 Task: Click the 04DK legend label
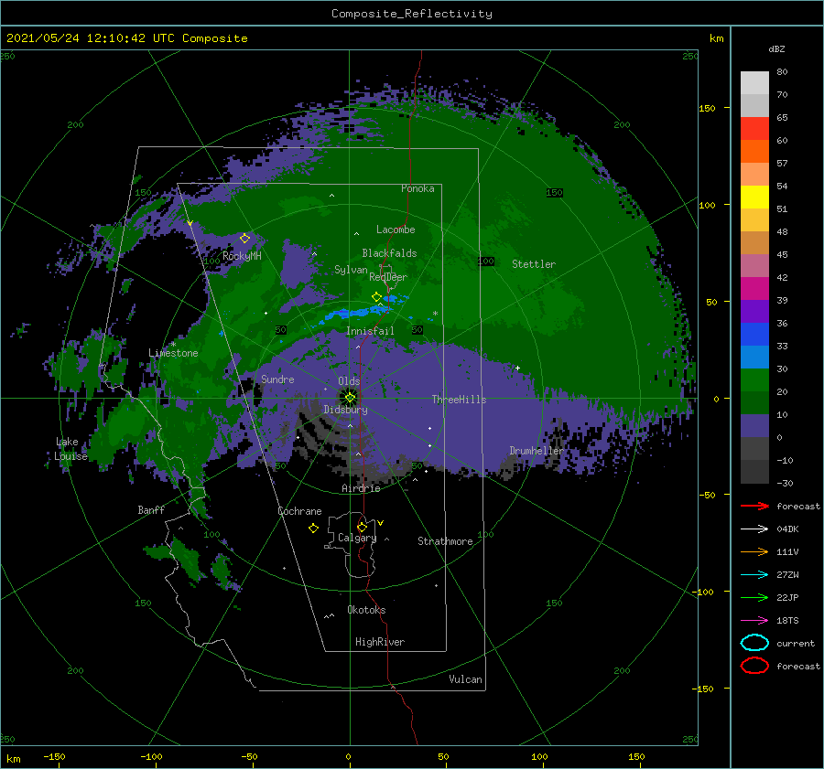pos(787,529)
